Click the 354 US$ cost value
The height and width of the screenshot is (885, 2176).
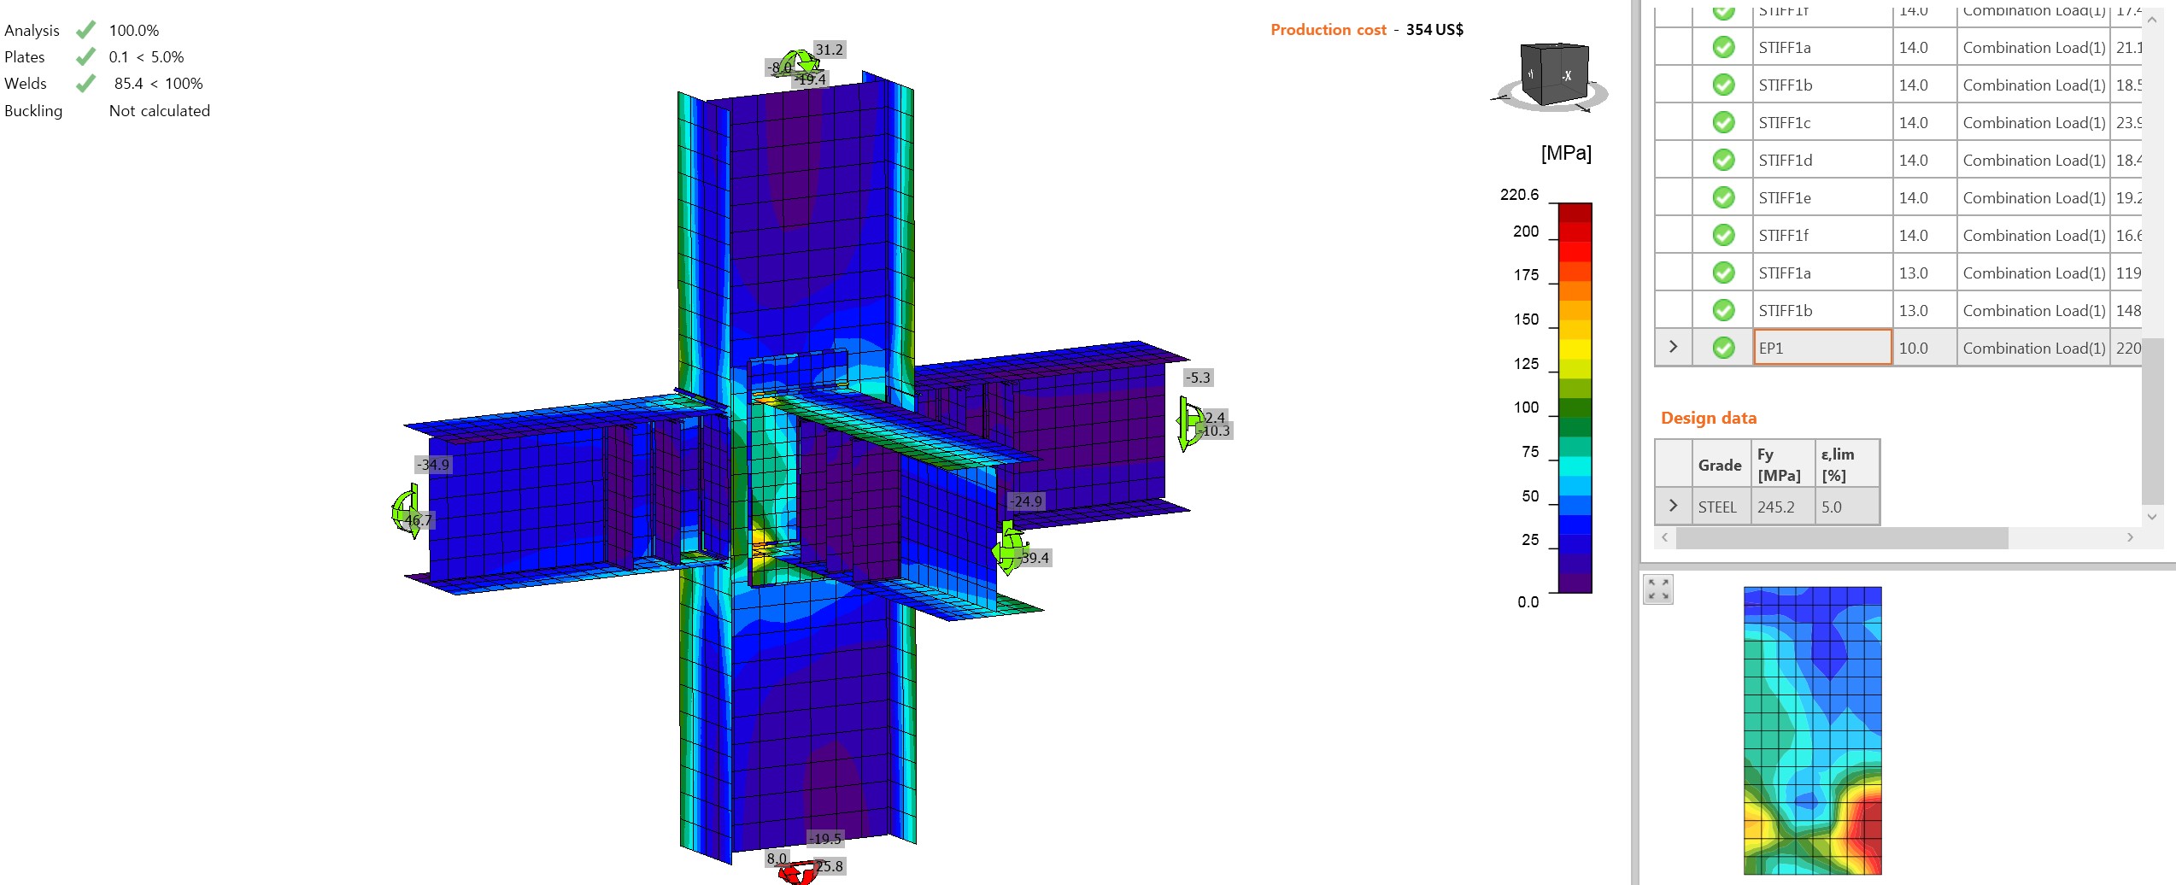pyautogui.click(x=1434, y=30)
